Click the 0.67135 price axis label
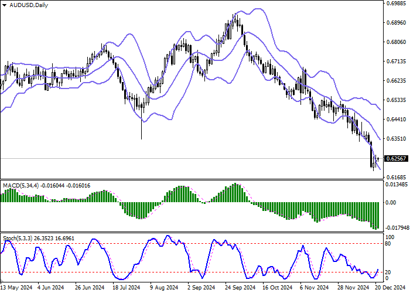 pyautogui.click(x=397, y=61)
